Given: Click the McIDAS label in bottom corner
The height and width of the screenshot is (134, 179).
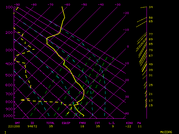Looking at the screenshot, I should coord(166,132).
